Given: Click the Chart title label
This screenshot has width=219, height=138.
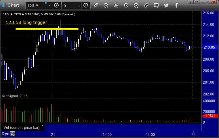Looking at the screenshot, I should [x=13, y=5].
